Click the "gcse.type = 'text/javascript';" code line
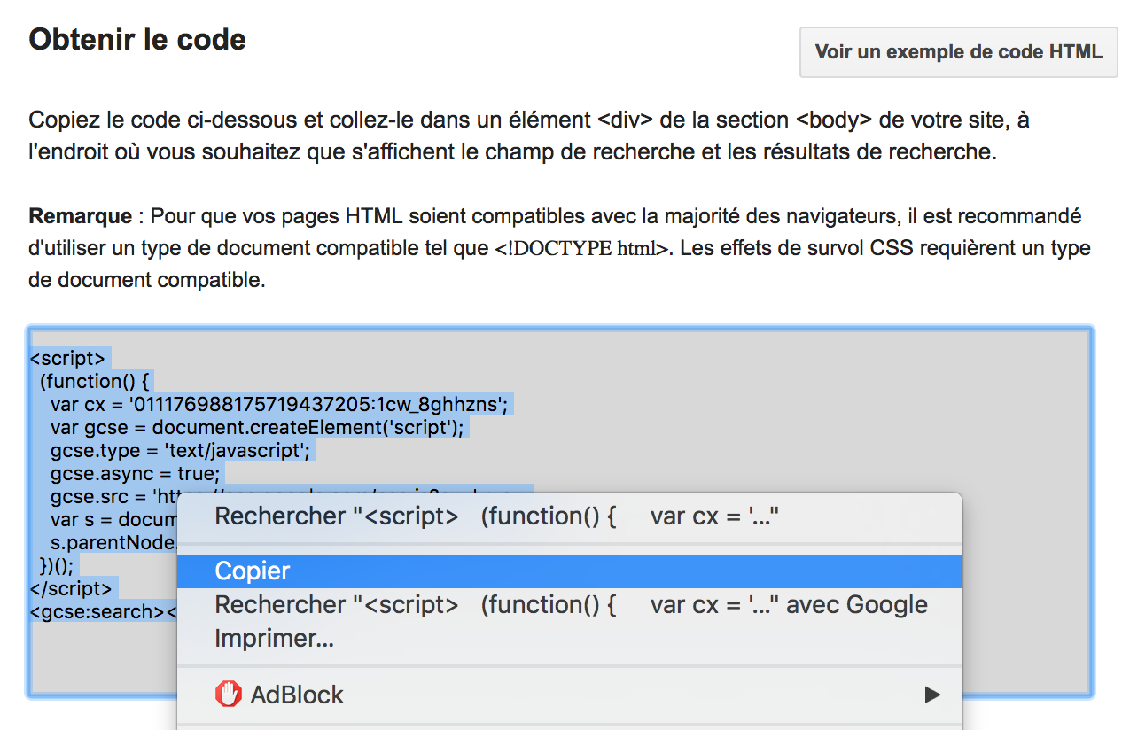This screenshot has height=730, width=1122. coord(181,451)
